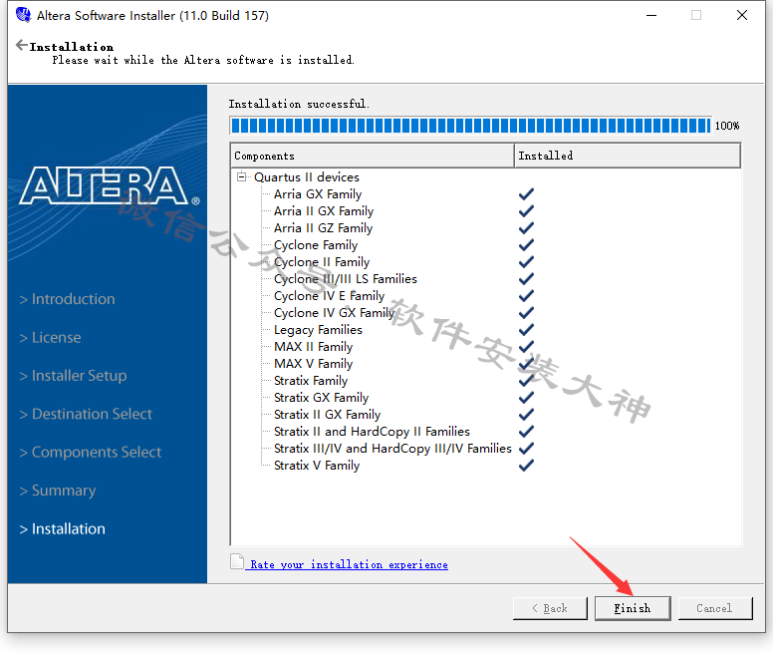Click the Altera installer title bar icon
The width and height of the screenshot is (773, 661).
click(23, 15)
